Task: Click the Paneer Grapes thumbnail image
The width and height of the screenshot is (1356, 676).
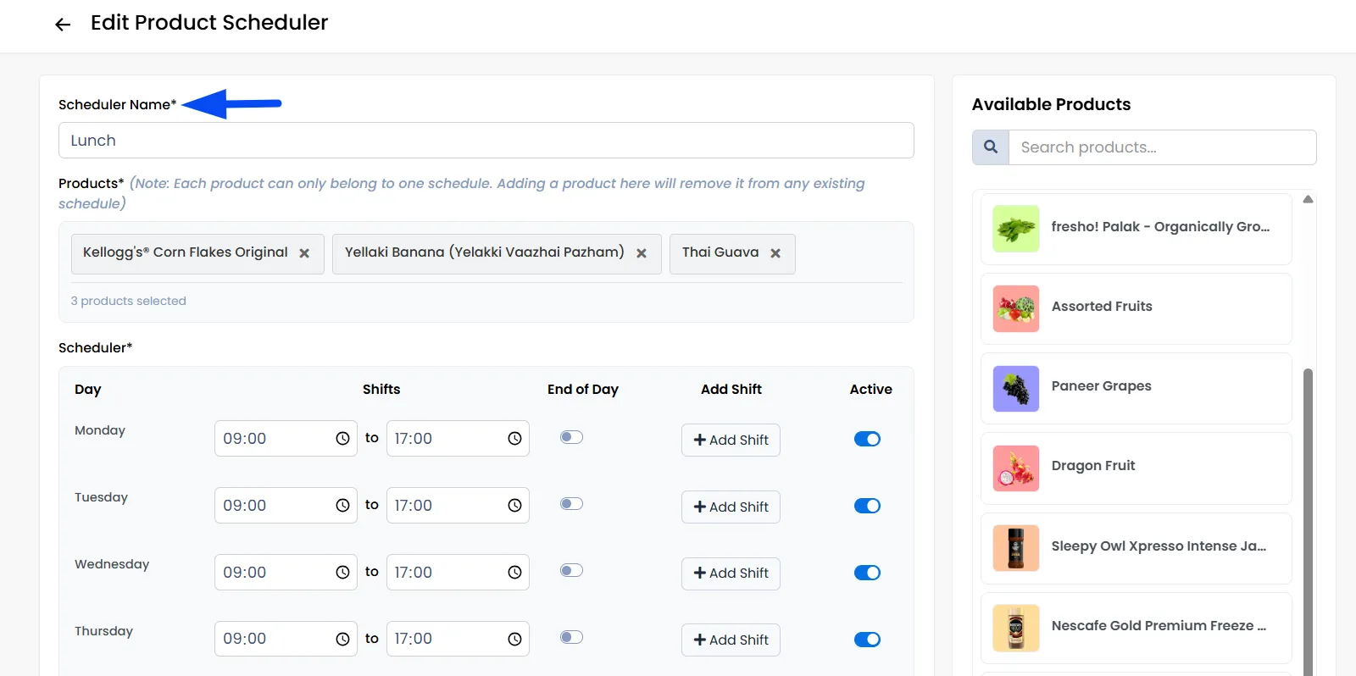Action: [1016, 389]
